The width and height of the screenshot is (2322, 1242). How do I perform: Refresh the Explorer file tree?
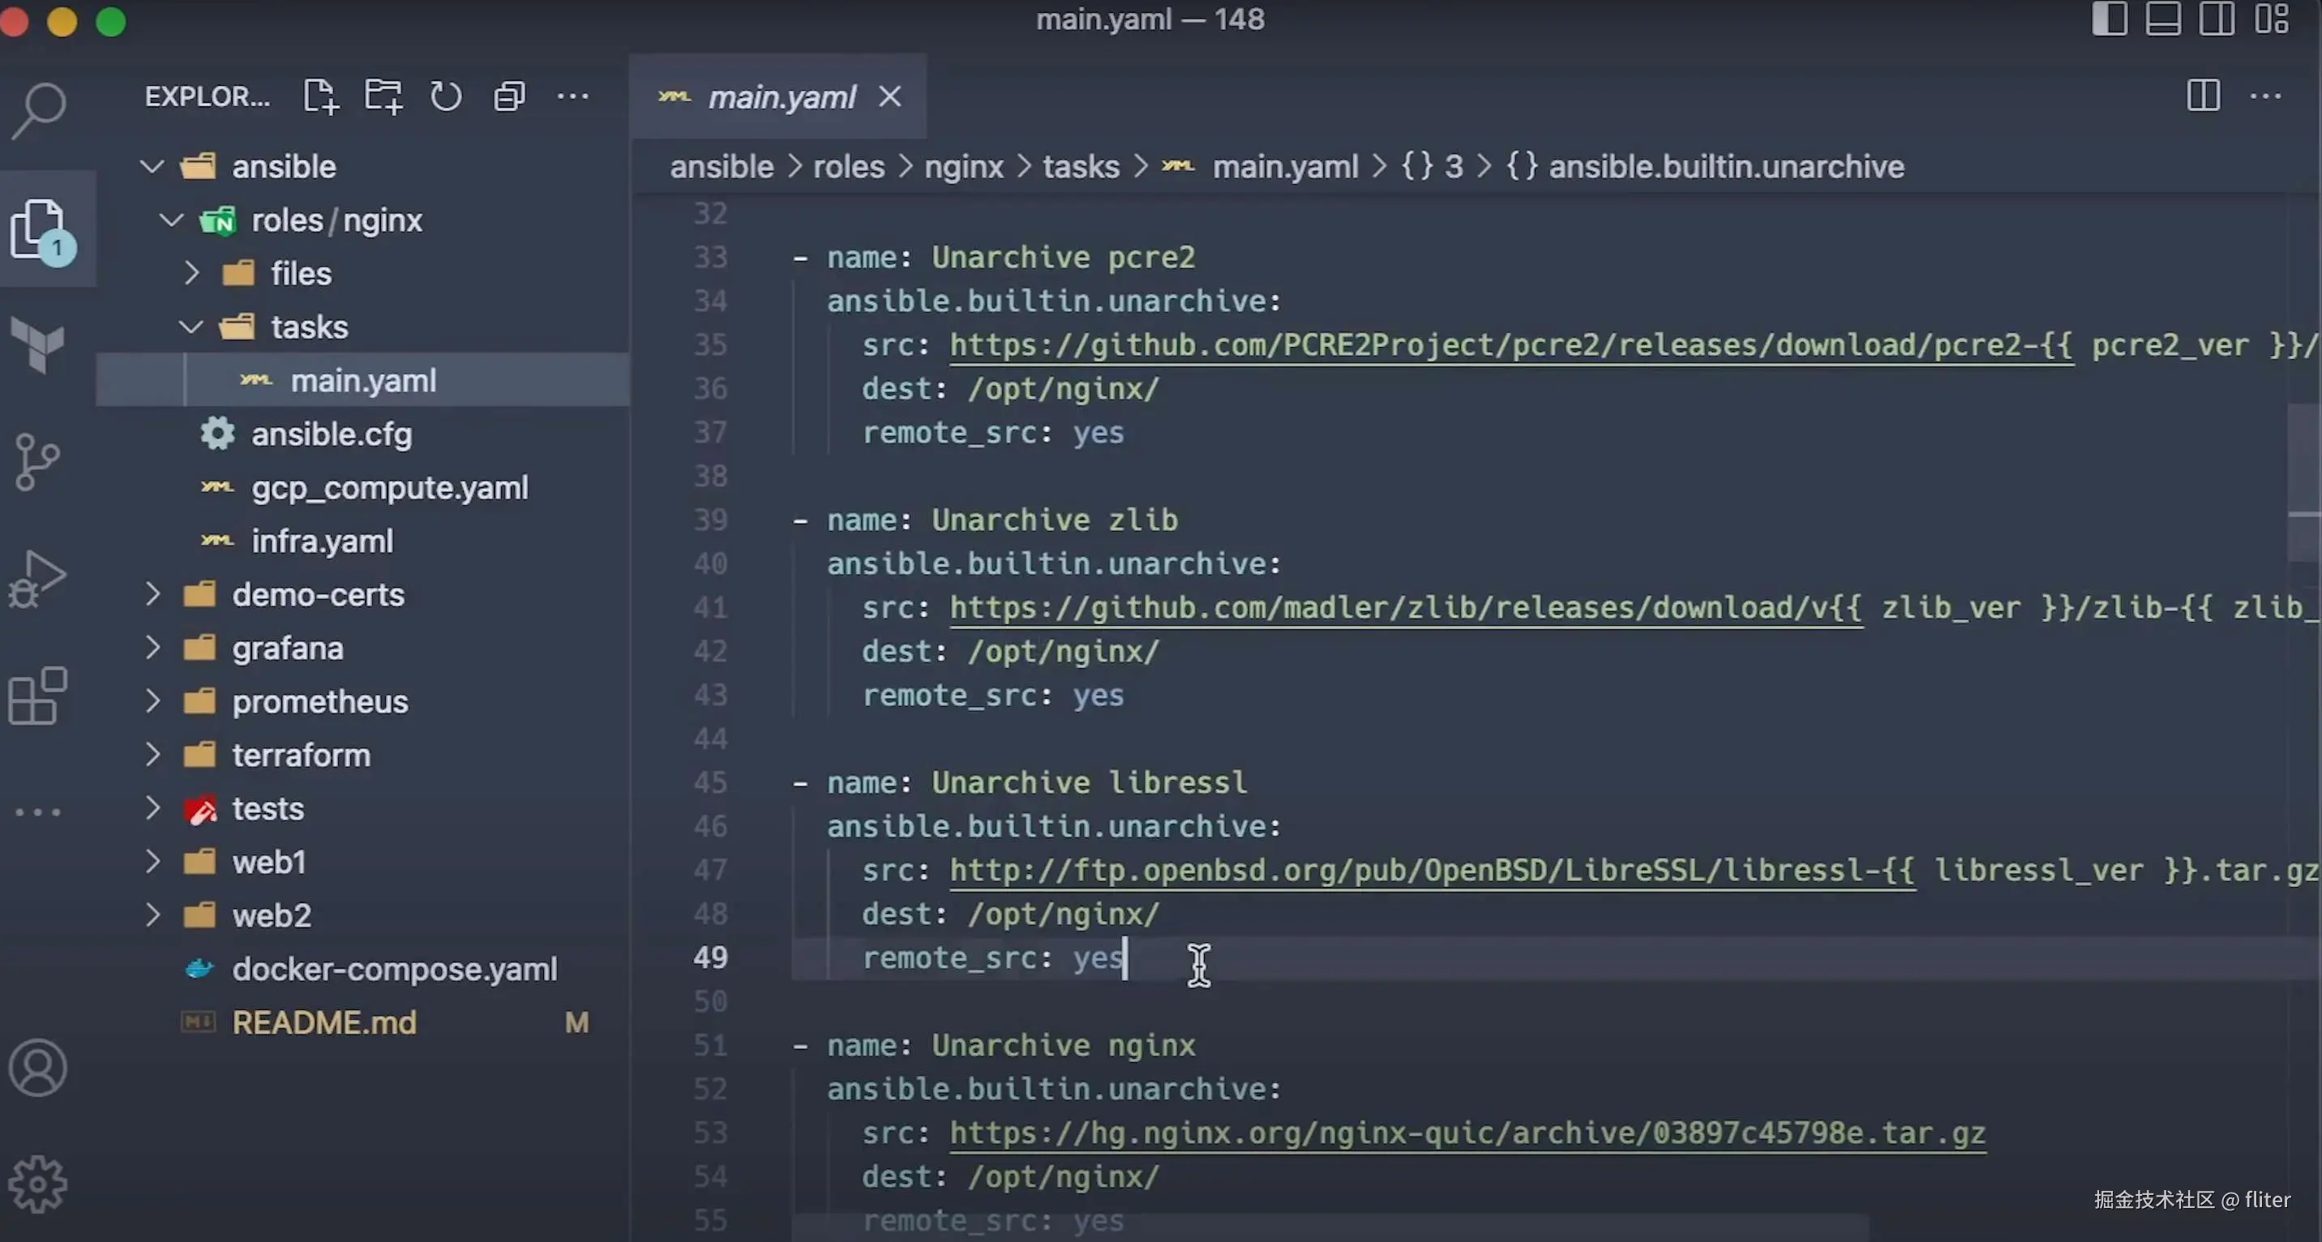tap(445, 96)
